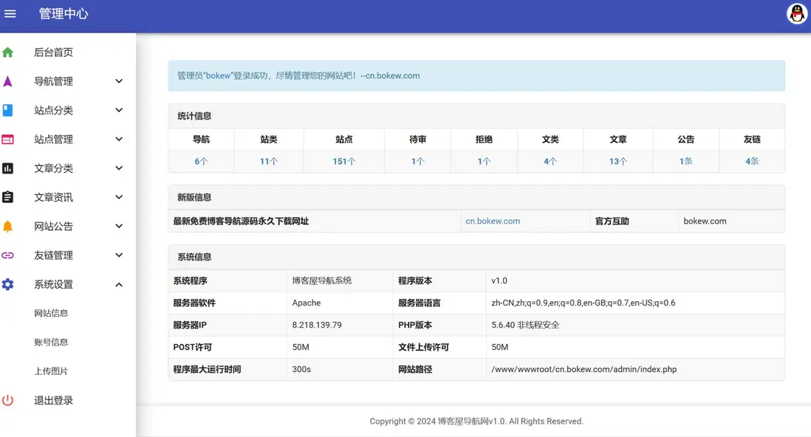811x437 pixels.
Task: Click the pink 站点管理 list icon
Action: [7, 139]
